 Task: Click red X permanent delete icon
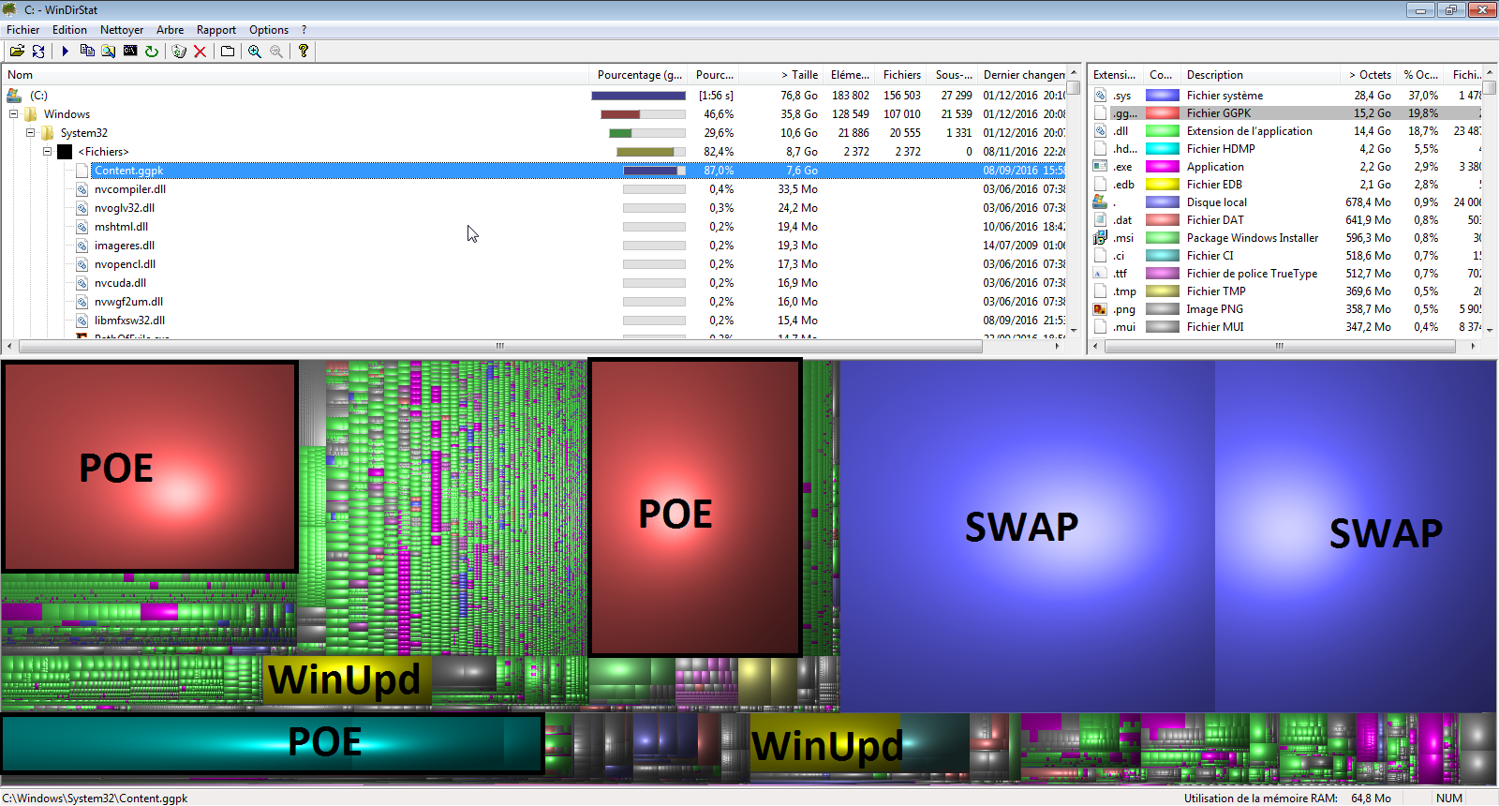[200, 52]
